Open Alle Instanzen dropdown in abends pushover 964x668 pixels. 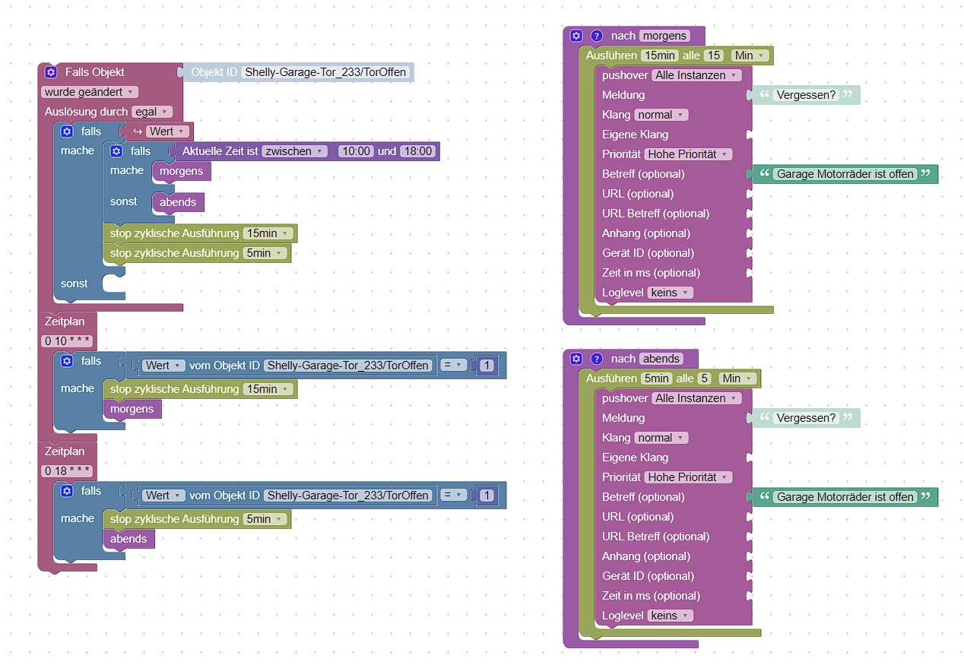click(x=697, y=398)
